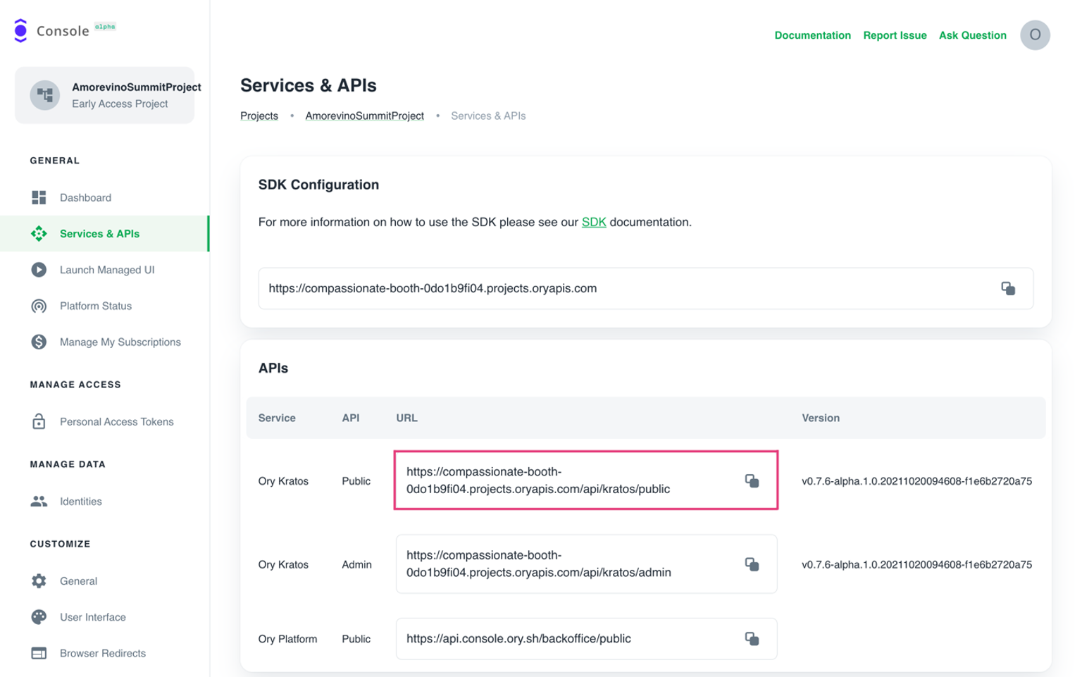Open General customization settings
Screen dimensions: 1082x677
105,580
